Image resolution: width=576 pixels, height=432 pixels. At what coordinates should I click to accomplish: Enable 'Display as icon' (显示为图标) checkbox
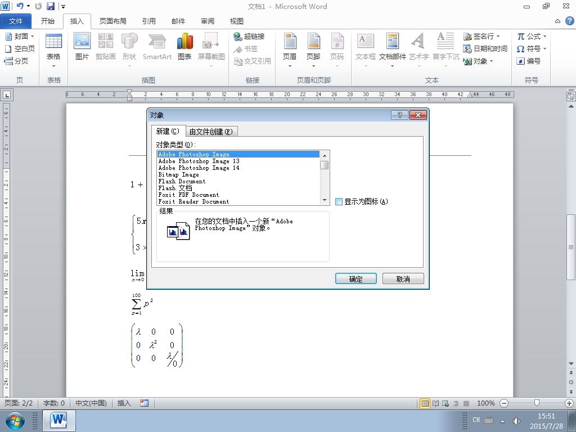339,201
